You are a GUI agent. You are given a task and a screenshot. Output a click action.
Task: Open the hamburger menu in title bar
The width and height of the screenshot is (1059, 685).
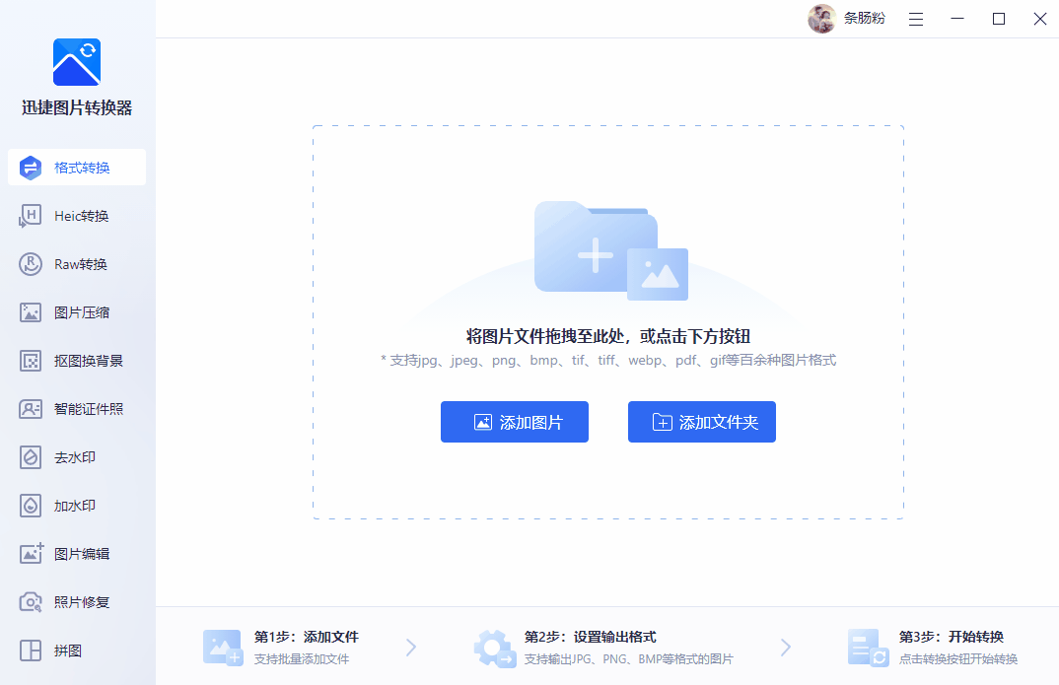pyautogui.click(x=916, y=19)
